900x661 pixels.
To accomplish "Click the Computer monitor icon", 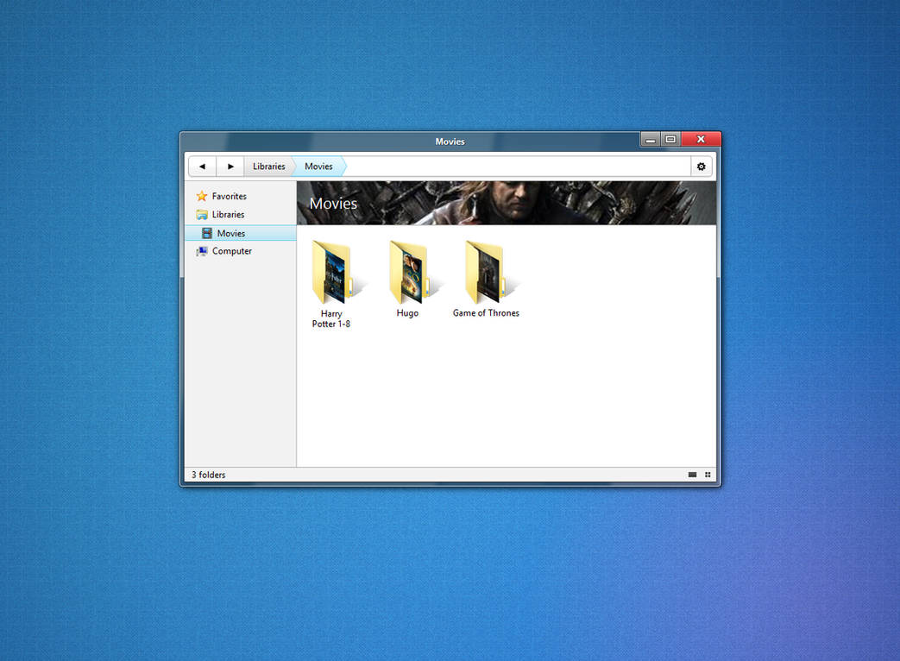I will click(x=201, y=251).
